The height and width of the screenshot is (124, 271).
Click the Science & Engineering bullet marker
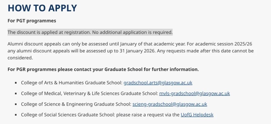pyautogui.click(x=16, y=104)
